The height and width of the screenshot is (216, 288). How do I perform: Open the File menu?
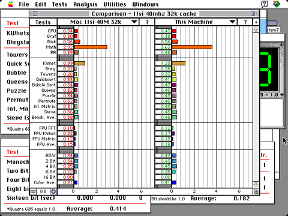click(x=24, y=4)
